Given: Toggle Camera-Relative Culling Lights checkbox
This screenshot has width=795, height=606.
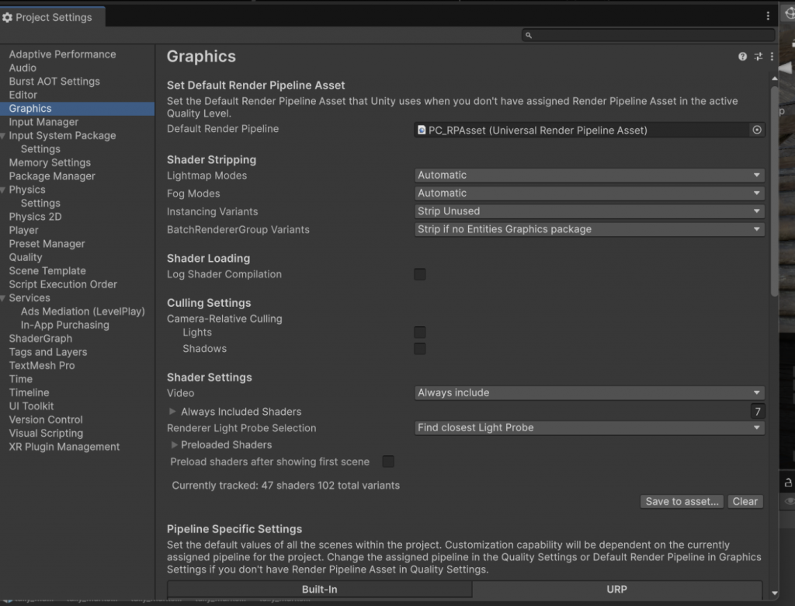Looking at the screenshot, I should (420, 333).
